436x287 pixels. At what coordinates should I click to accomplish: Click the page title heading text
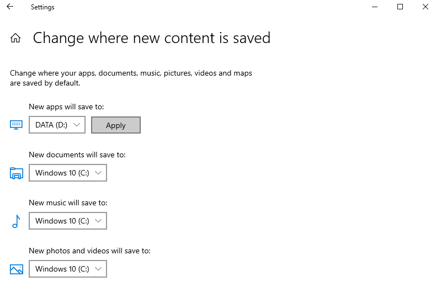pos(152,38)
